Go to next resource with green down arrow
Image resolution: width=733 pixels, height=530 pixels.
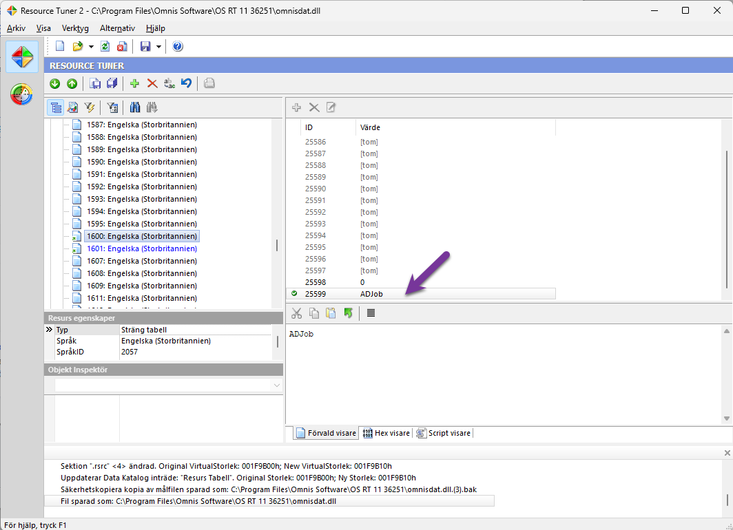coord(54,83)
